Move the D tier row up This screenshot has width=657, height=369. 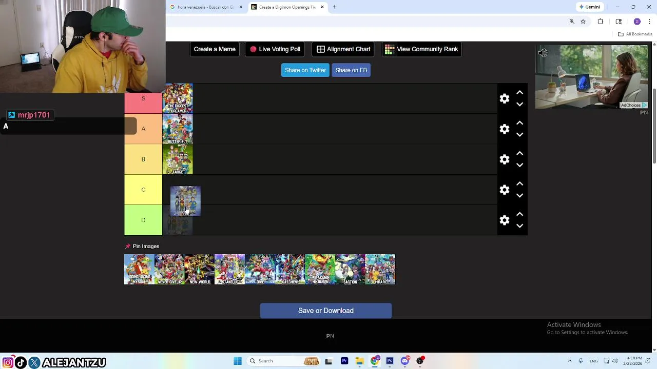519,214
